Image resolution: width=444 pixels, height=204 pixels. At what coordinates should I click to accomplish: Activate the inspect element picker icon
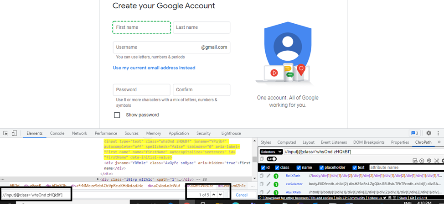click(x=5, y=133)
